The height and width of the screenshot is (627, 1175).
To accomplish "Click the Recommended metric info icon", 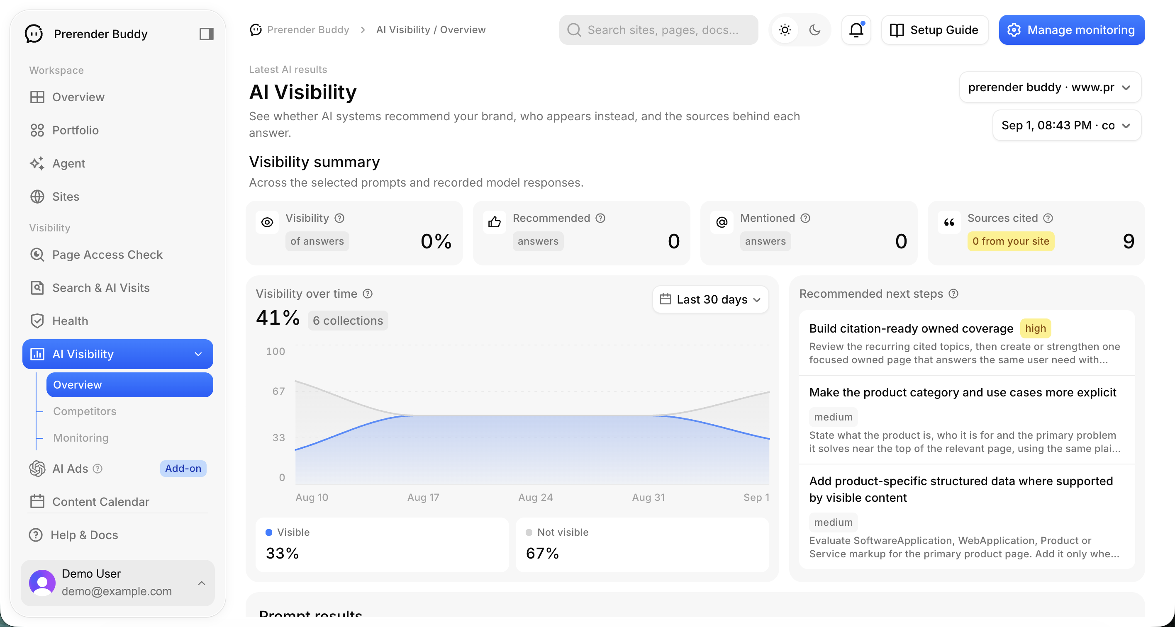I will (601, 219).
